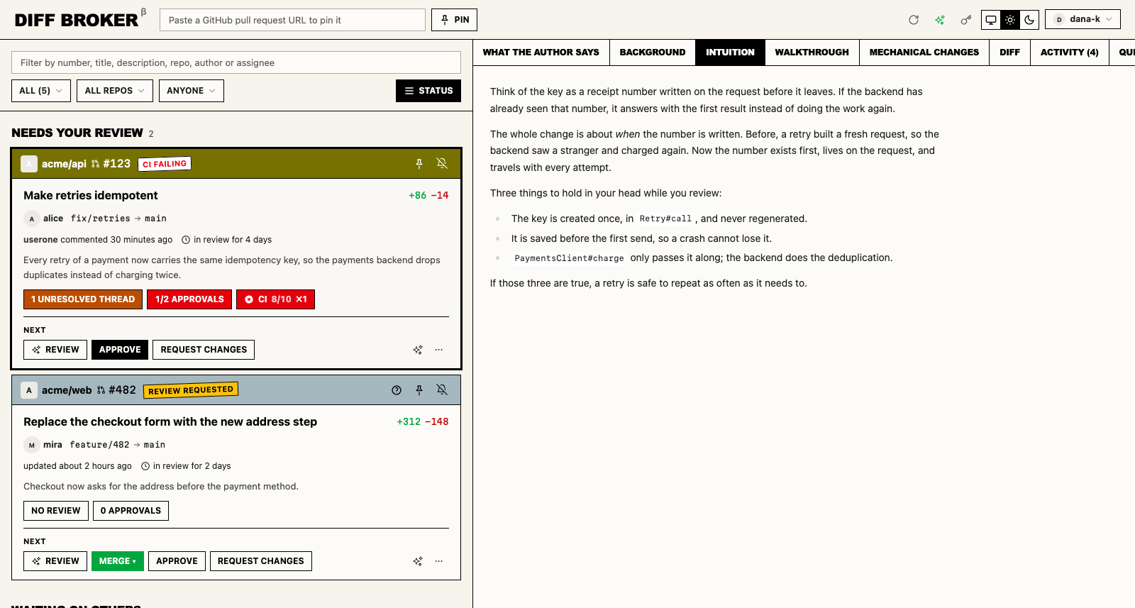Switch to light theme (sun icon)

click(x=1010, y=20)
